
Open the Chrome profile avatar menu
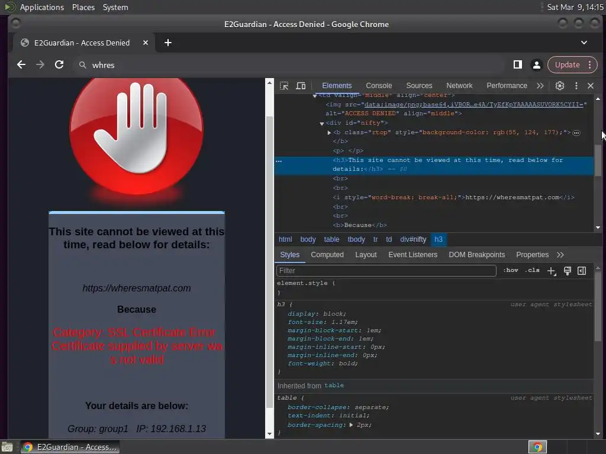point(536,65)
